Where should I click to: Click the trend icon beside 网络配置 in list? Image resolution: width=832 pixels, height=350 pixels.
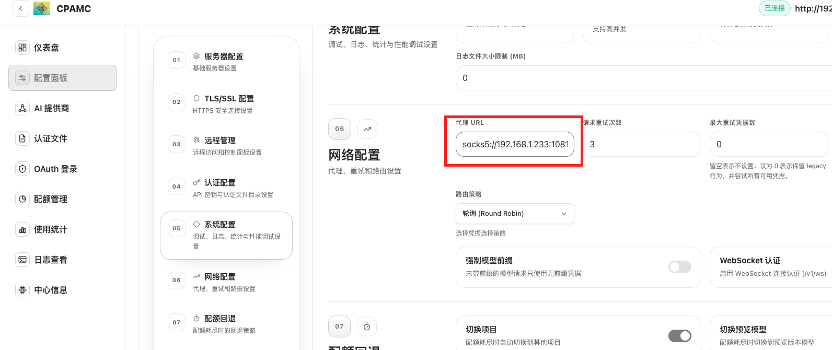tap(197, 276)
